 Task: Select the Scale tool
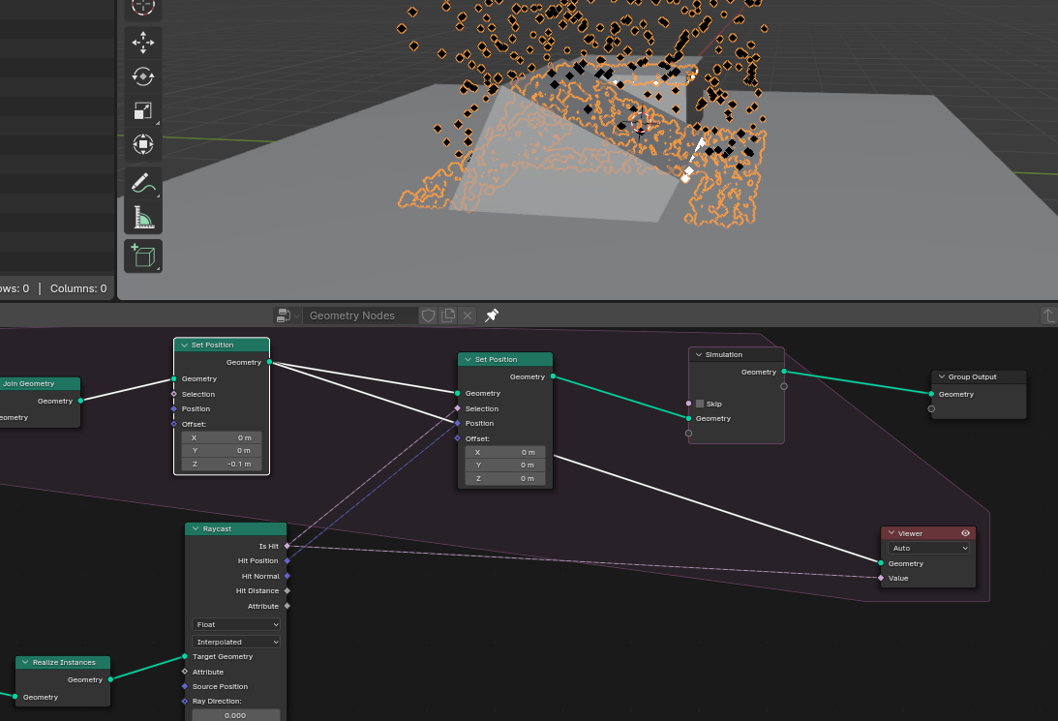click(x=143, y=110)
